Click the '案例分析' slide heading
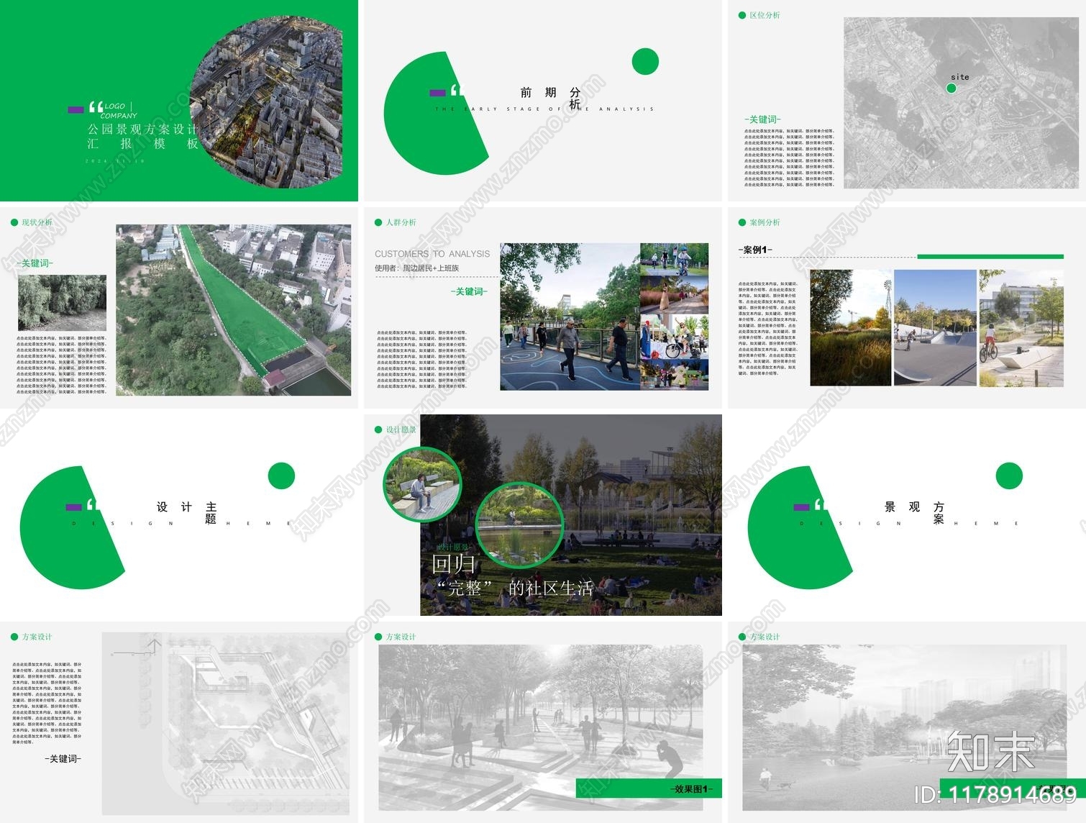Viewport: 1086px width, 823px height. click(765, 222)
